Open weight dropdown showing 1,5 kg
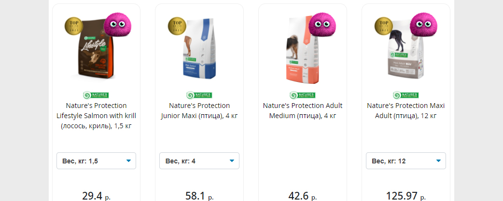The width and height of the screenshot is (503, 201). click(96, 161)
